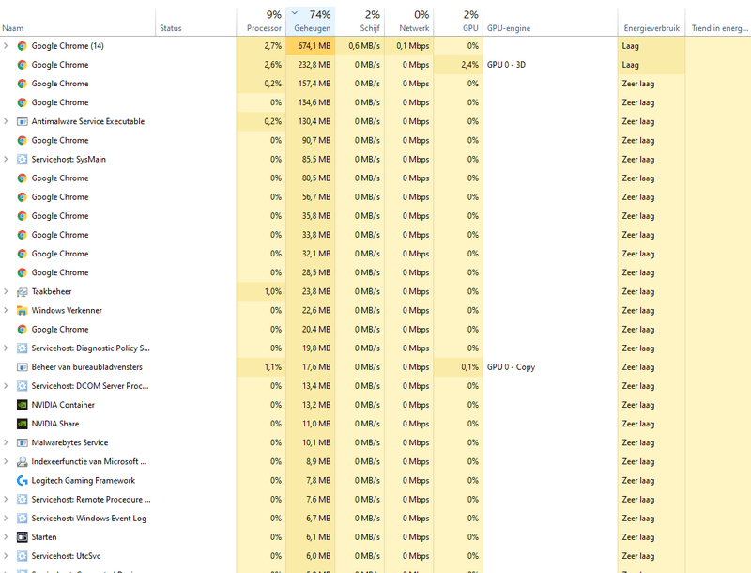The width and height of the screenshot is (751, 573).
Task: Sort by the Netwerk column header
Action: 408,22
